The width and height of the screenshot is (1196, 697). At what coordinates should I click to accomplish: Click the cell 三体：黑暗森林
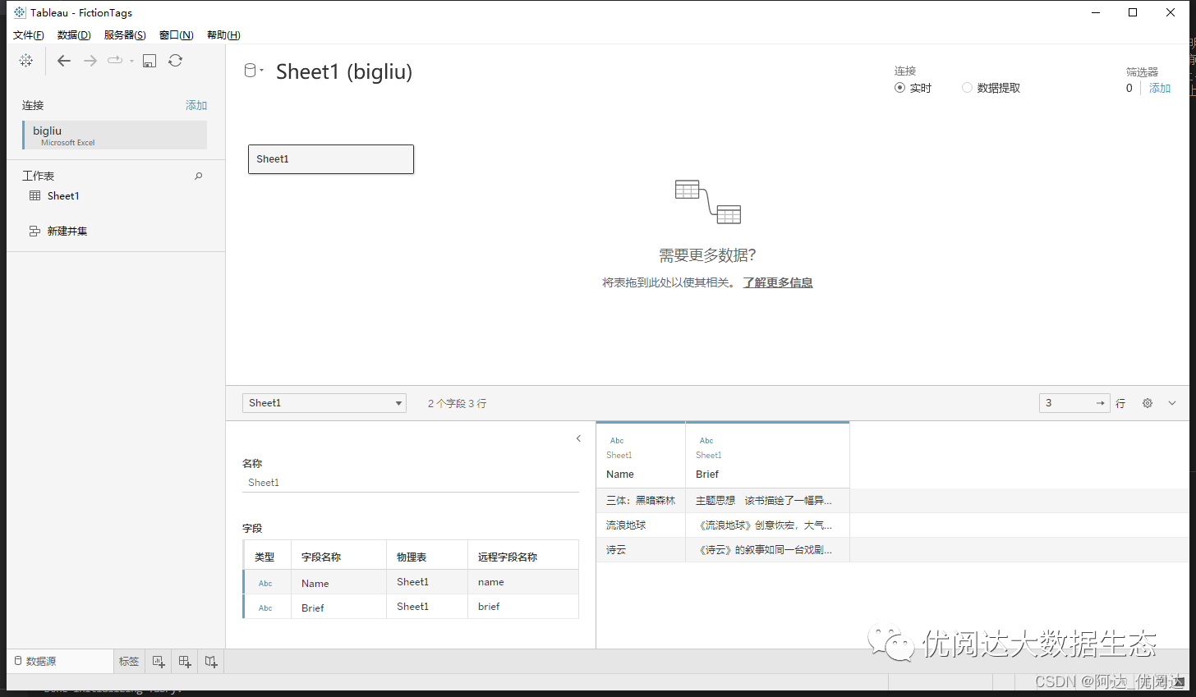[641, 500]
